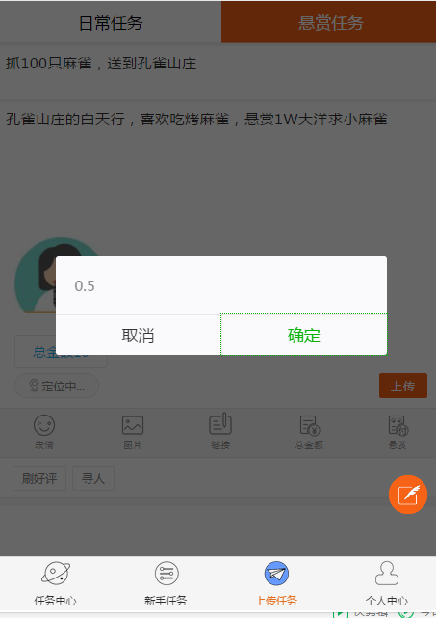Image resolution: width=436 pixels, height=618 pixels.
Task: Select the 刷好评 tag
Action: 39,478
